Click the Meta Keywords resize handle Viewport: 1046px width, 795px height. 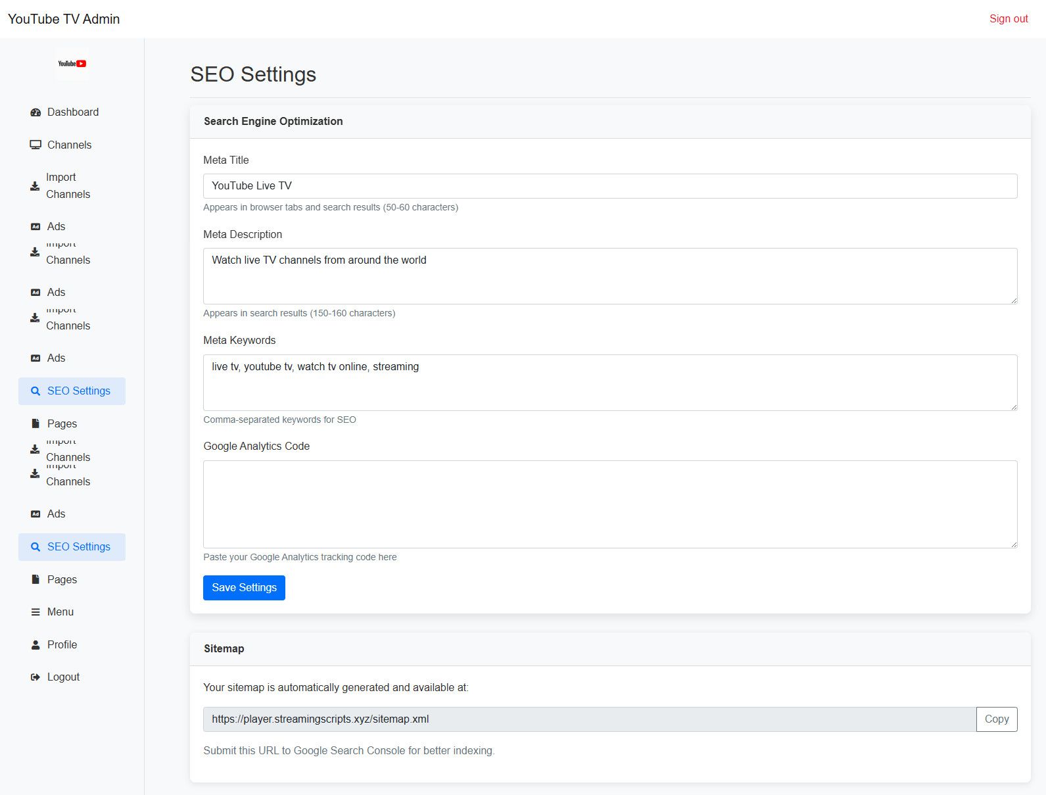coord(1013,406)
